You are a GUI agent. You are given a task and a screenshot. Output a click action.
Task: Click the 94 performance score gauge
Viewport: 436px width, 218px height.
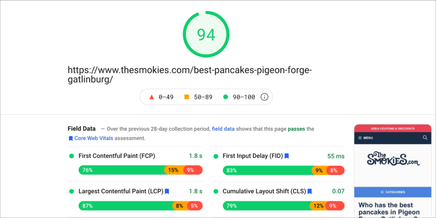tap(206, 34)
